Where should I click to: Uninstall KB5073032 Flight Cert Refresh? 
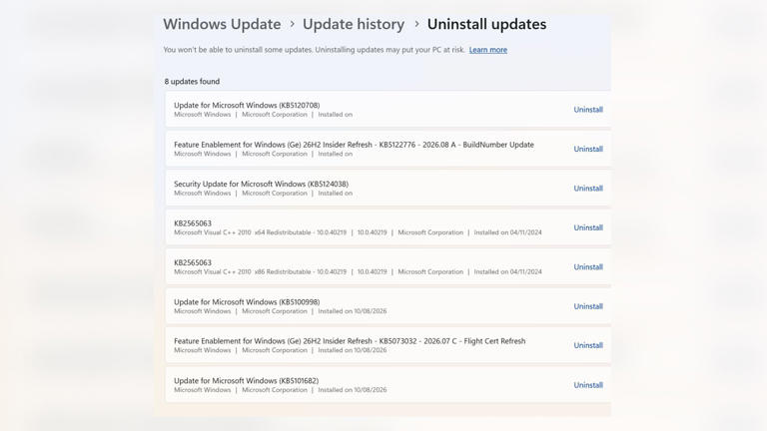pyautogui.click(x=588, y=345)
